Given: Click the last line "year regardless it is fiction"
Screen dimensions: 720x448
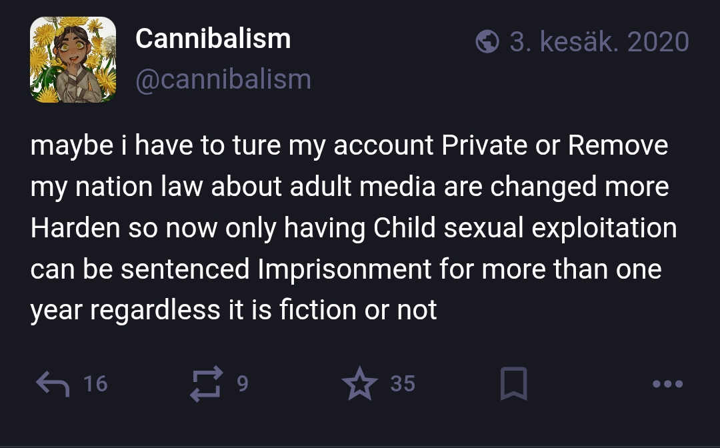Looking at the screenshot, I should (x=233, y=310).
